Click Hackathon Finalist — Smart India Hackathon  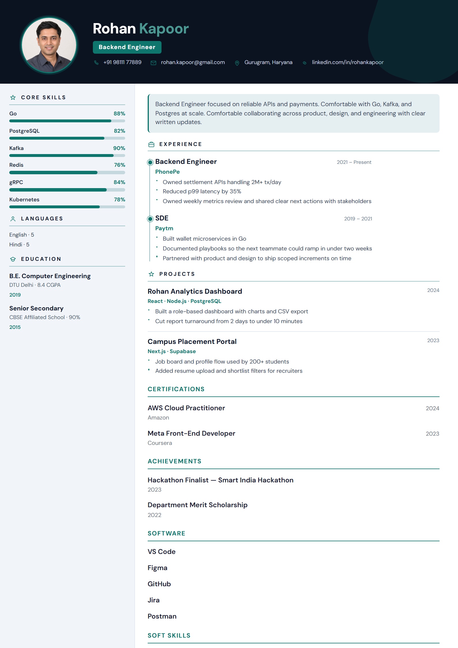(221, 480)
